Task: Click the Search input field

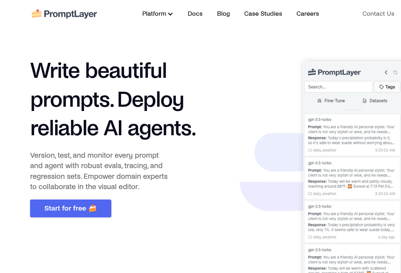Action: (338, 87)
